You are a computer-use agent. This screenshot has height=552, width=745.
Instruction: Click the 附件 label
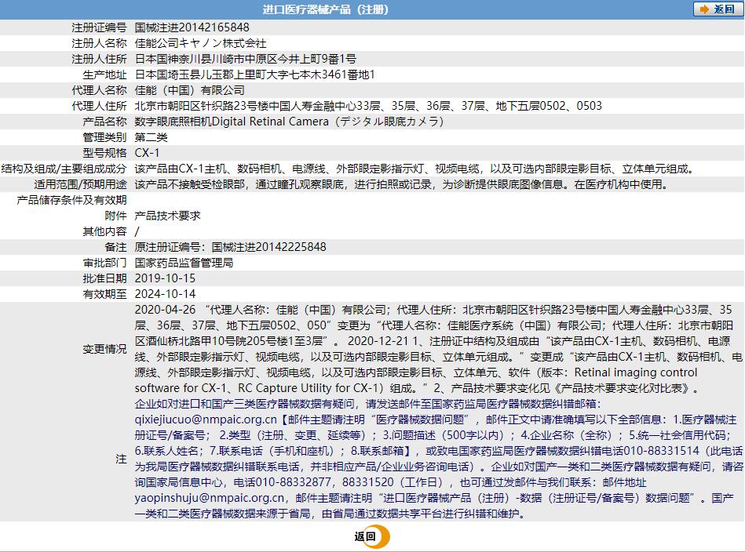116,216
